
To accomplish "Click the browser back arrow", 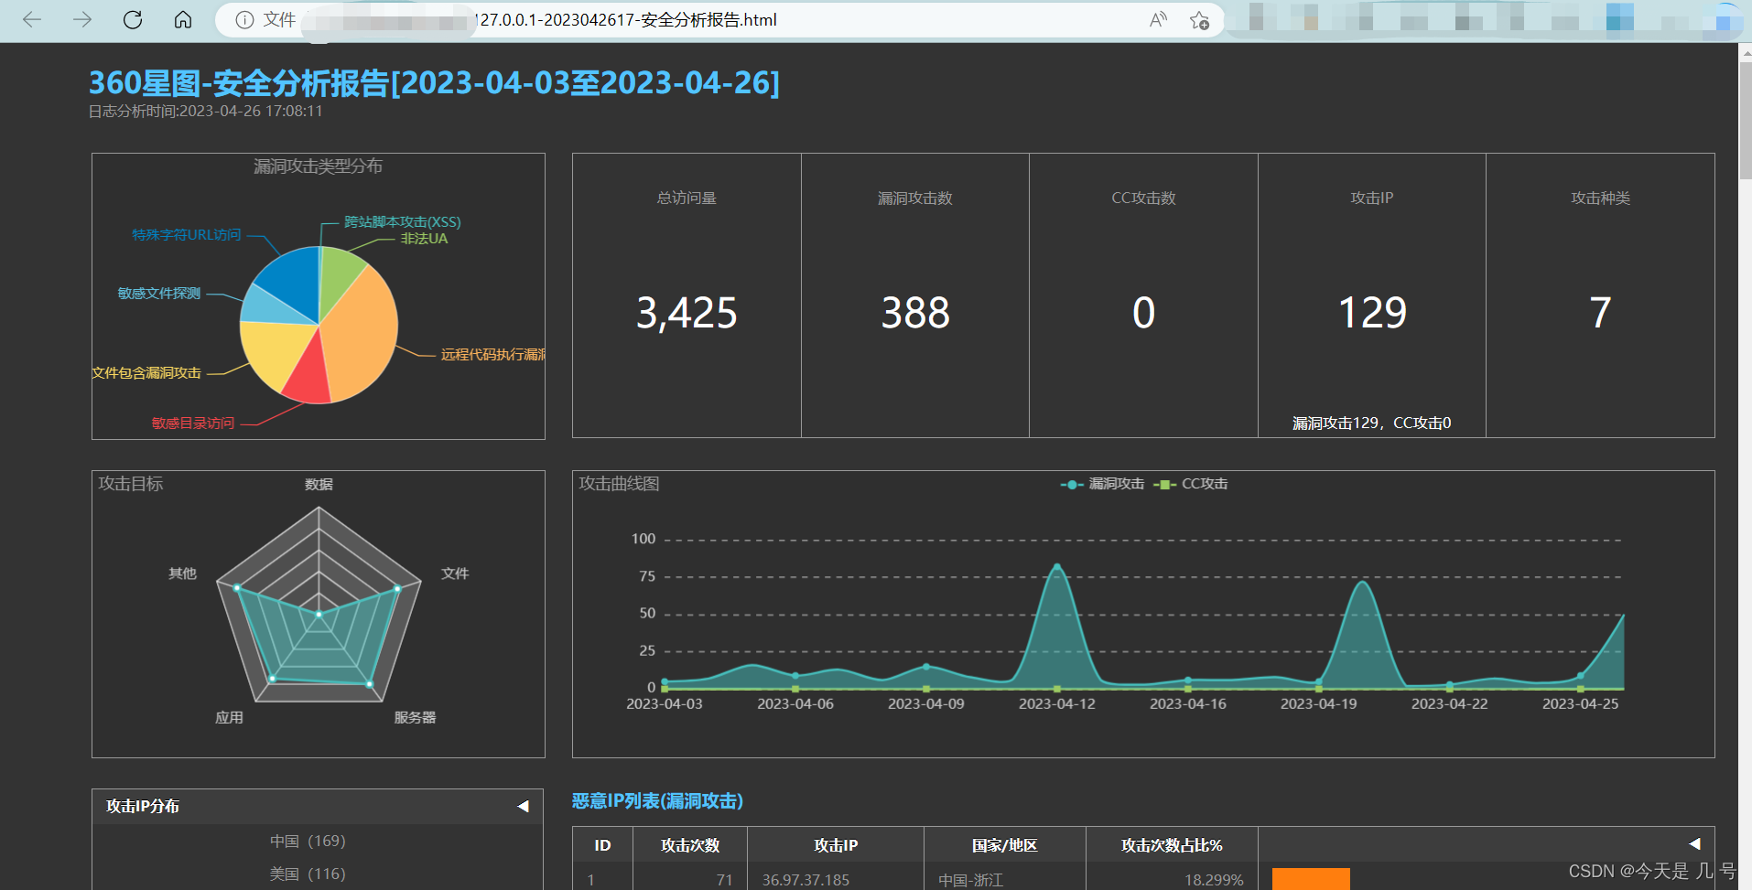I will 32,19.
